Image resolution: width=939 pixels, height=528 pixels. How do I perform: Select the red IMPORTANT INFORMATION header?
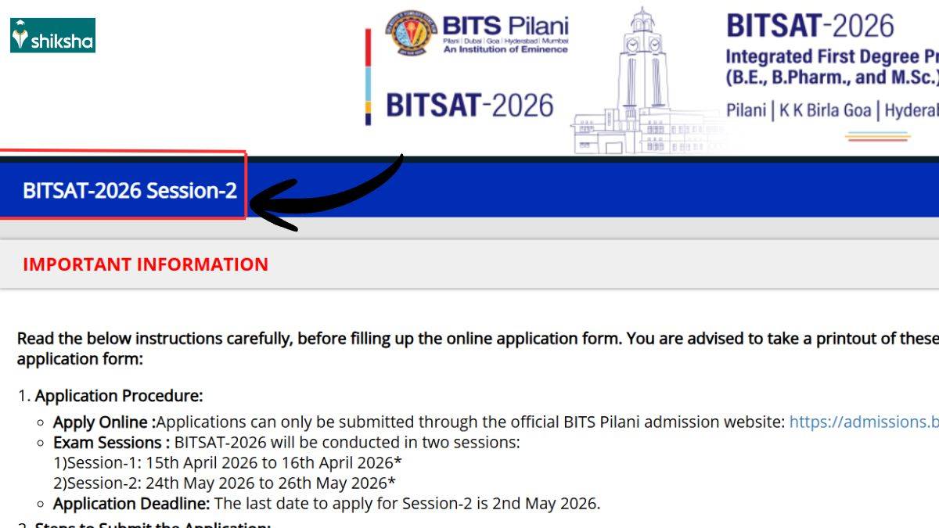click(146, 264)
